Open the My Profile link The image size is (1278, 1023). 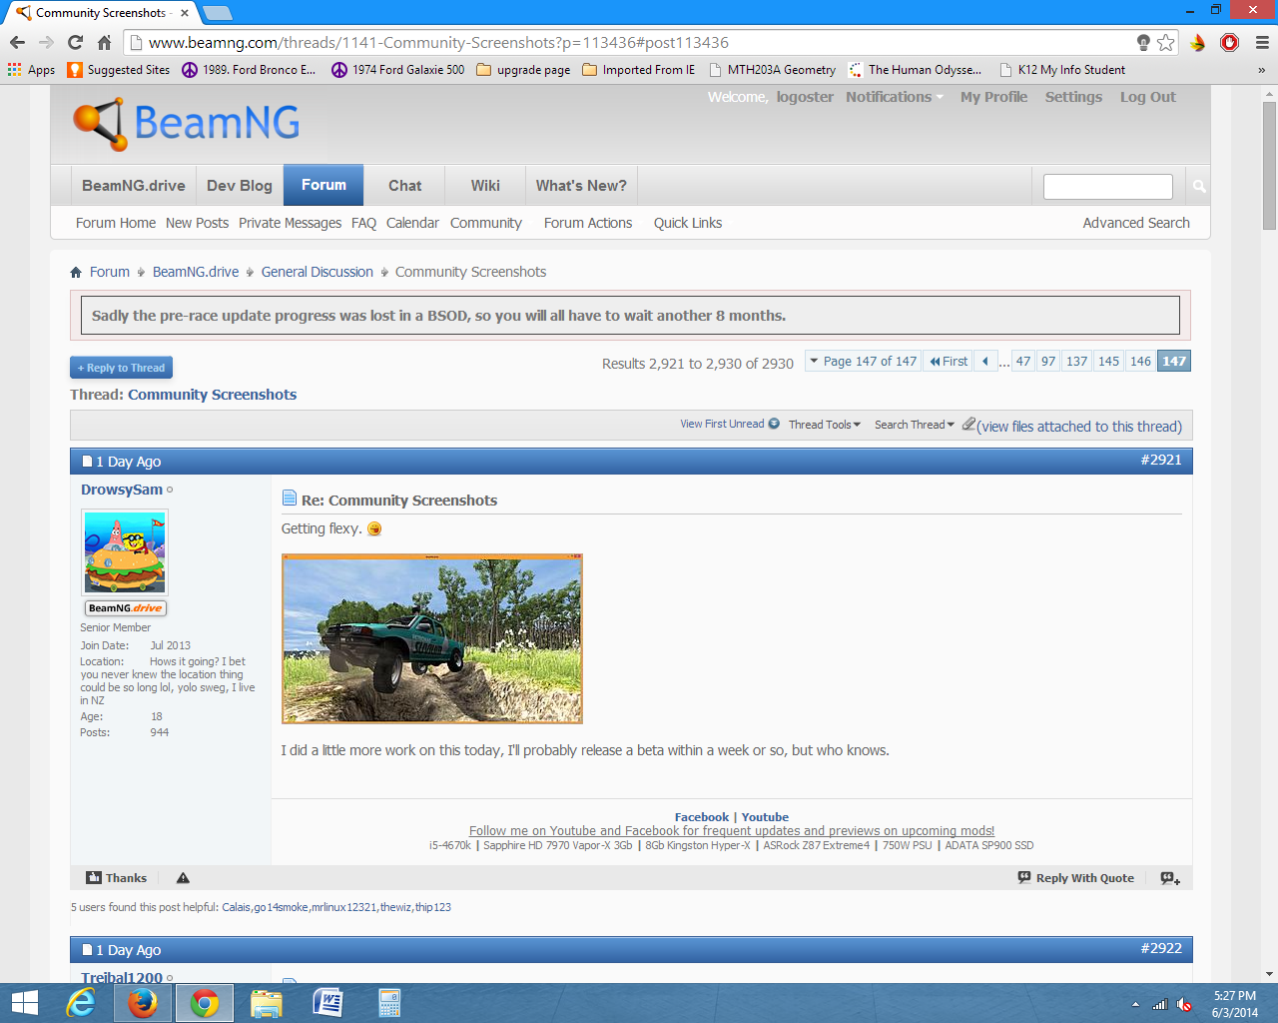993,97
